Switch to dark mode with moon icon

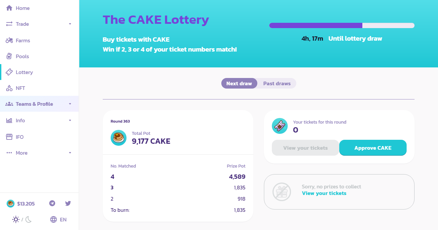click(x=28, y=219)
